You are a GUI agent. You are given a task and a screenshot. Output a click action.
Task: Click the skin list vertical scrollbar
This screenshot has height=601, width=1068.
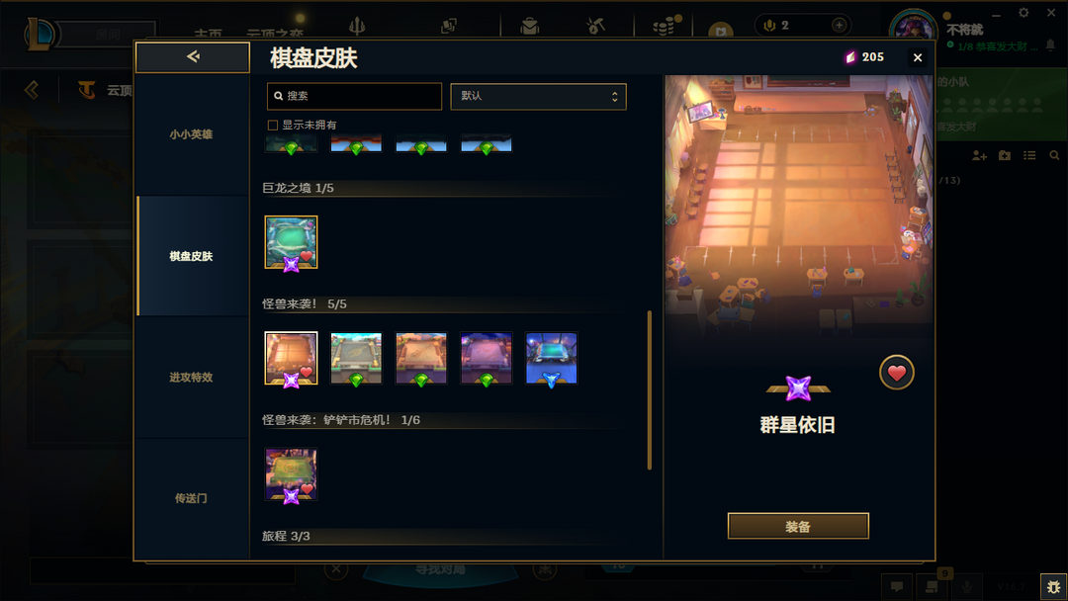point(649,390)
